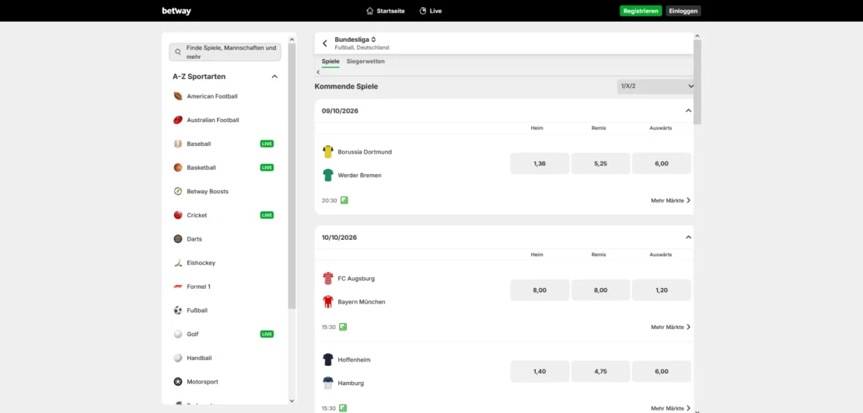This screenshot has height=413, width=863.
Task: Open stats icon for the 20:30 match
Action: point(344,200)
